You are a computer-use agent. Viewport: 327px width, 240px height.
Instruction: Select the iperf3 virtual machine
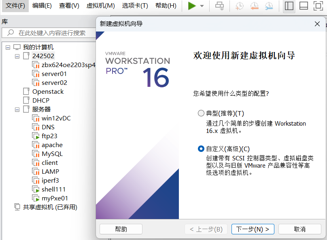50,181
